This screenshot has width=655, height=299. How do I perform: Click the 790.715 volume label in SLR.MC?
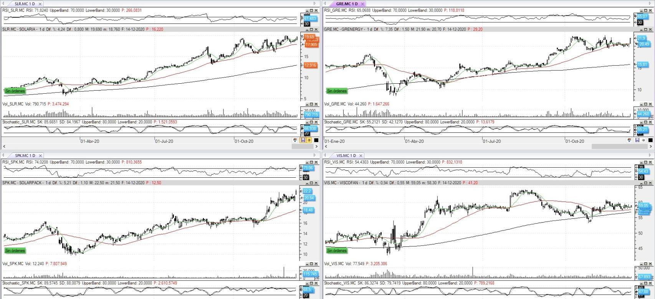pyautogui.click(x=311, y=115)
